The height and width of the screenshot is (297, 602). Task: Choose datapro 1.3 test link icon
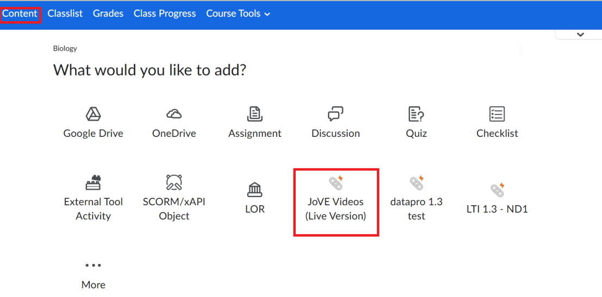pyautogui.click(x=417, y=183)
